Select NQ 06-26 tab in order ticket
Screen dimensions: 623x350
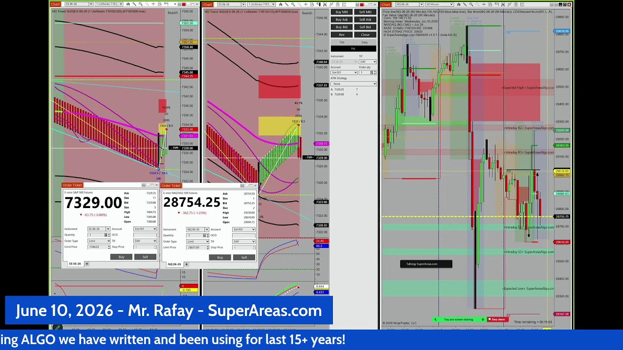pyautogui.click(x=174, y=264)
